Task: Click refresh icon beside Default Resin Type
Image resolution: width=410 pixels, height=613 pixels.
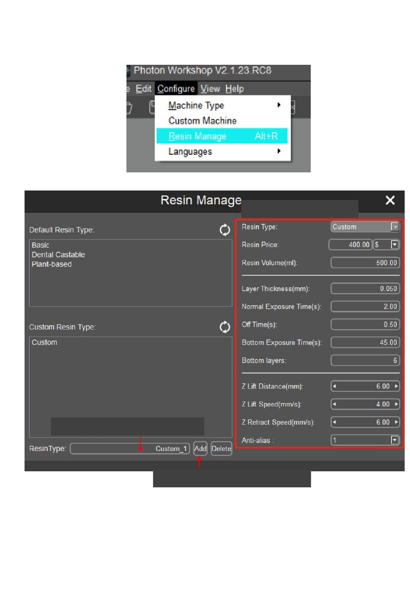Action: [x=225, y=230]
